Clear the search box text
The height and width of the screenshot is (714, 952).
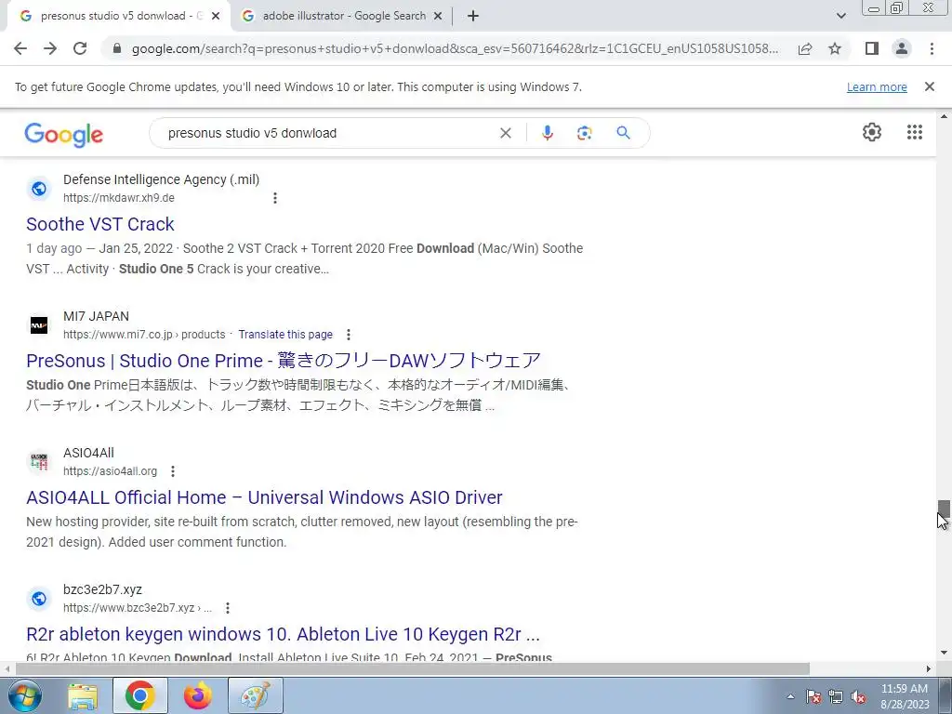tap(505, 133)
